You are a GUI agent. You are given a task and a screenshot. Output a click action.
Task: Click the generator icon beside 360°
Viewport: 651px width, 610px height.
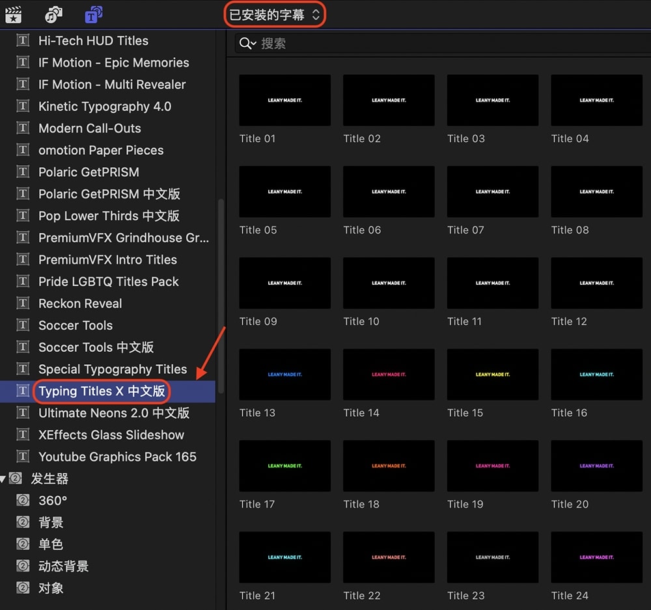(23, 500)
